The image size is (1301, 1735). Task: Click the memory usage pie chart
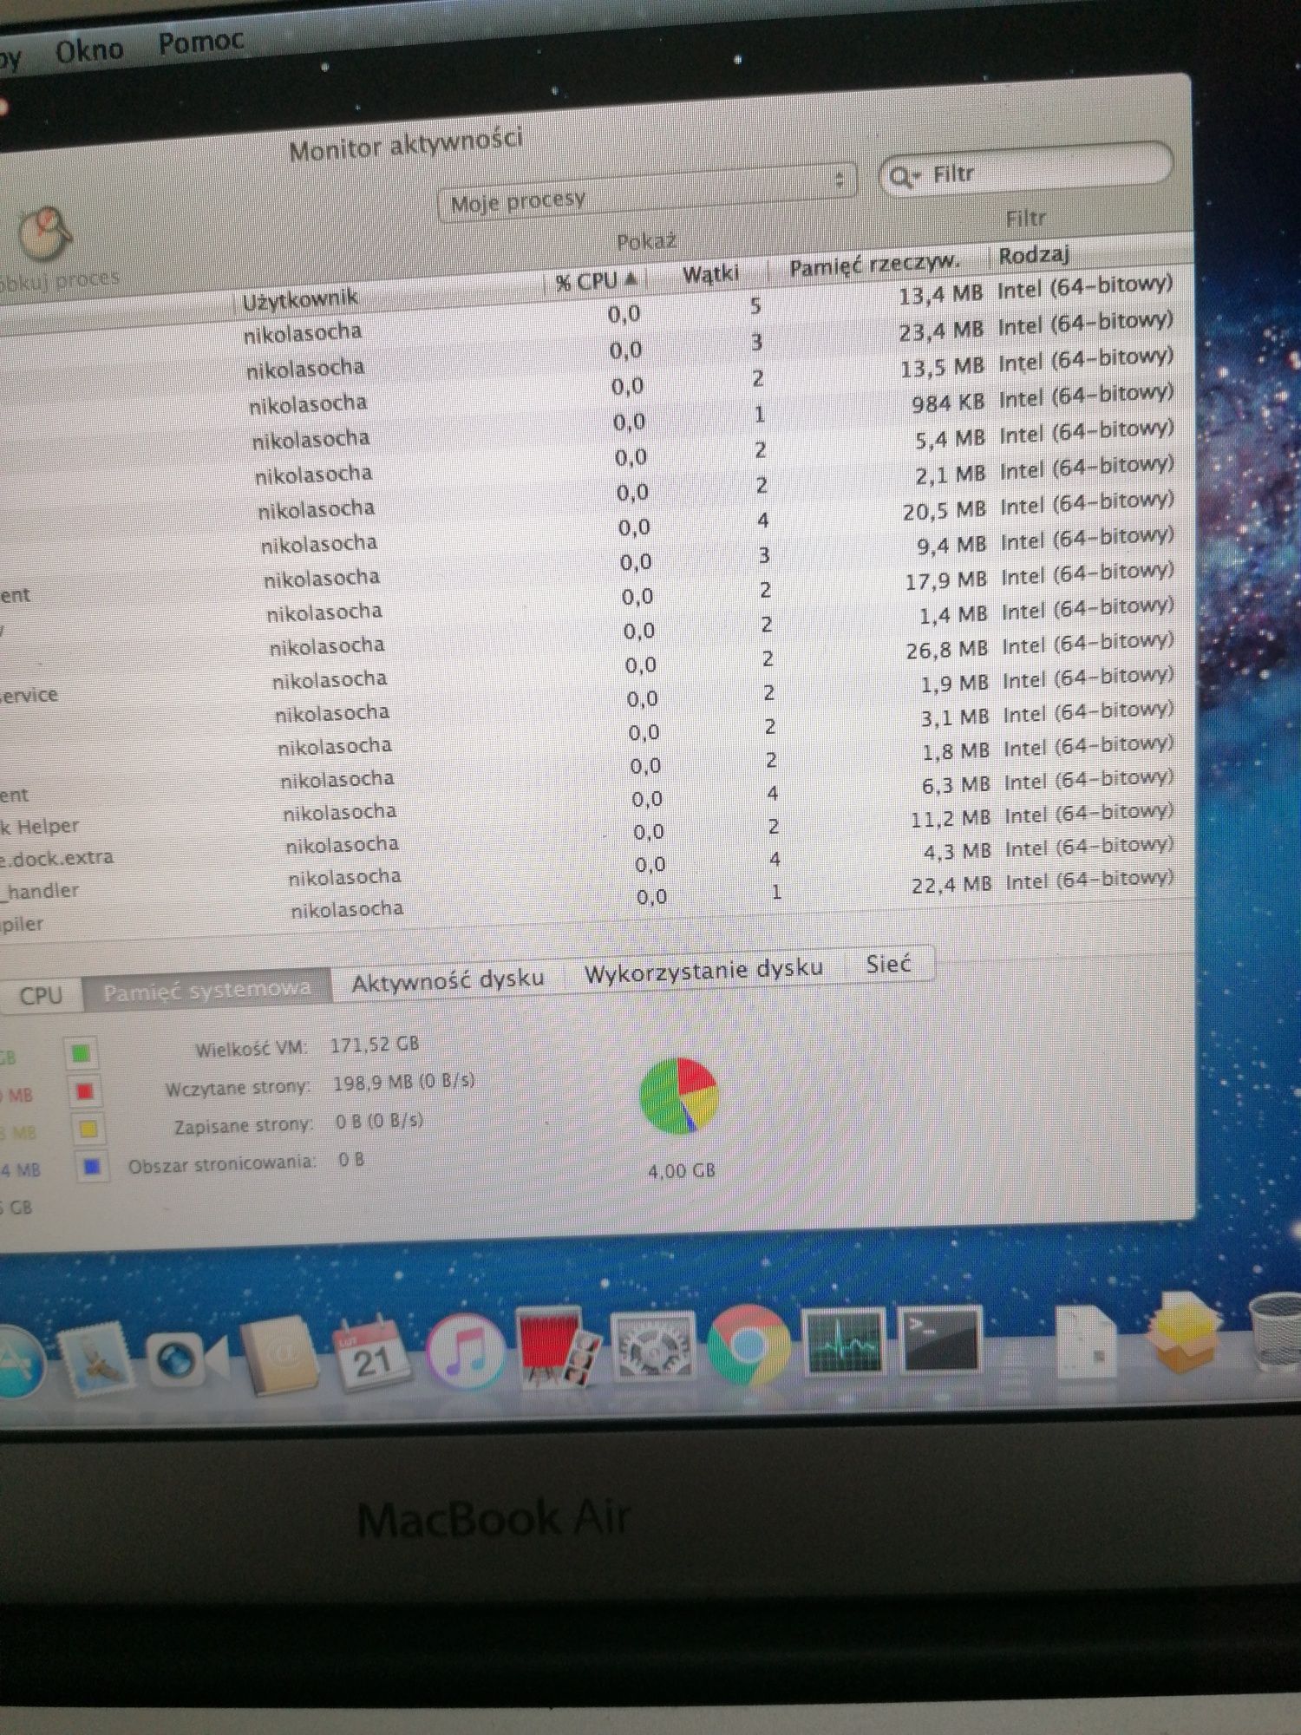[679, 1096]
